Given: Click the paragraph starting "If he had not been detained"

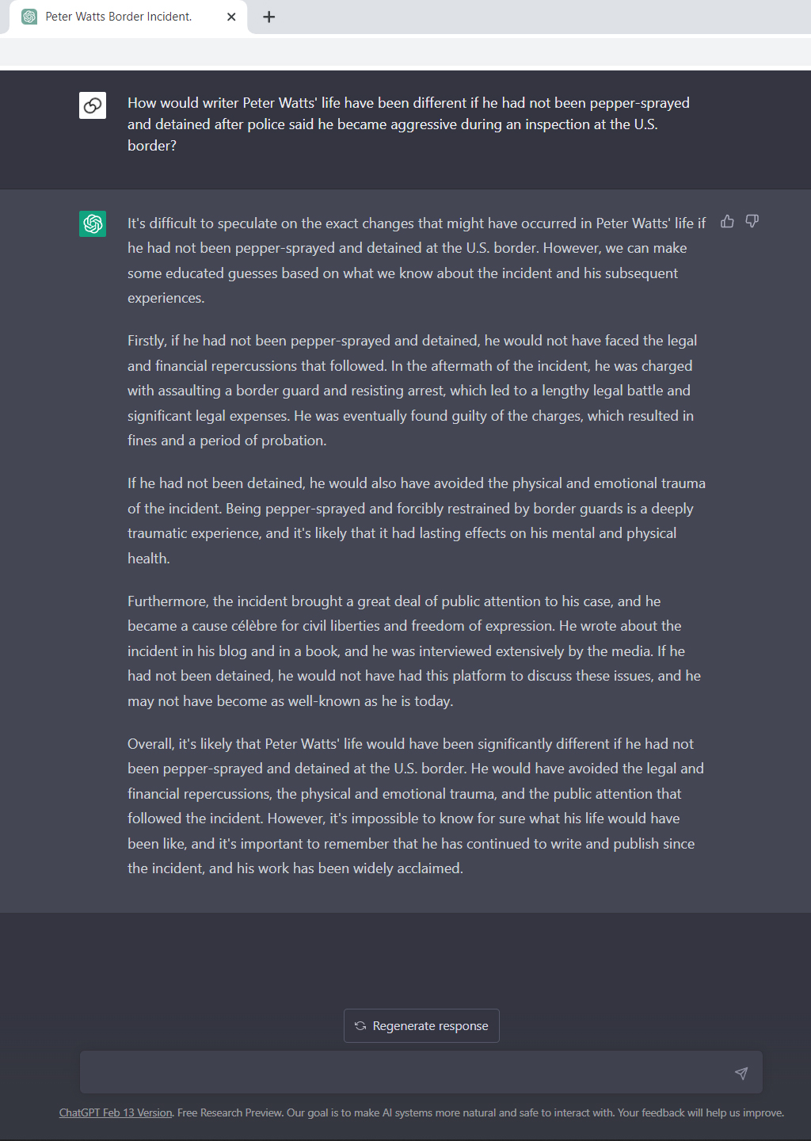Looking at the screenshot, I should click(x=416, y=521).
